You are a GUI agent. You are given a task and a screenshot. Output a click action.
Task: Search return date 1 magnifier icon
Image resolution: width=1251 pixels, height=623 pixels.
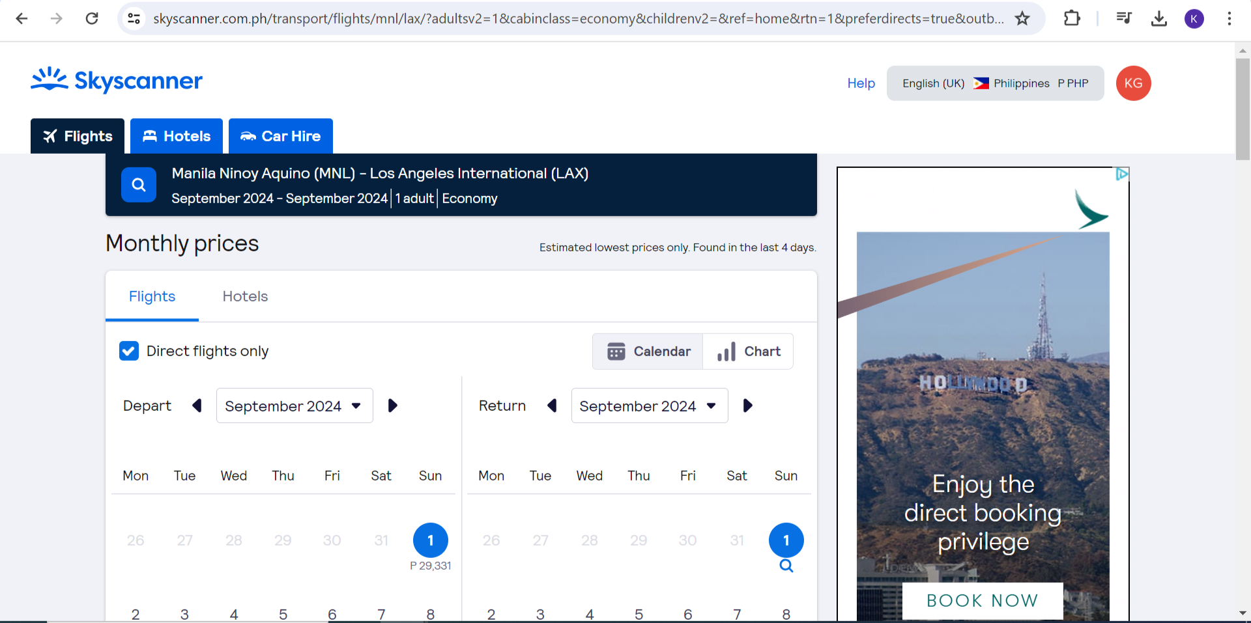click(786, 566)
